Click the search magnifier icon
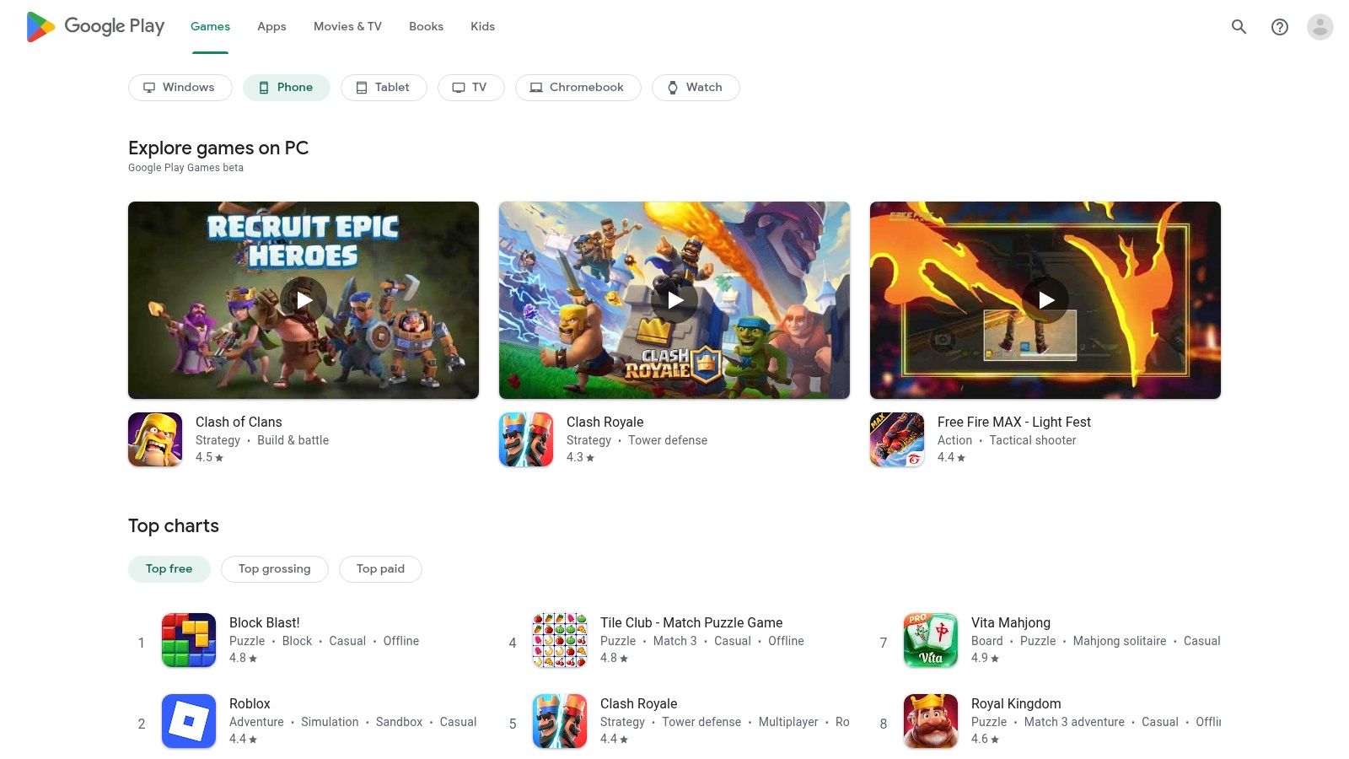 (1239, 27)
